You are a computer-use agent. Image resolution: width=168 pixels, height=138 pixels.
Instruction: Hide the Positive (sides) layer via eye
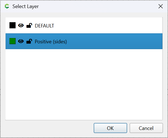click(x=21, y=41)
